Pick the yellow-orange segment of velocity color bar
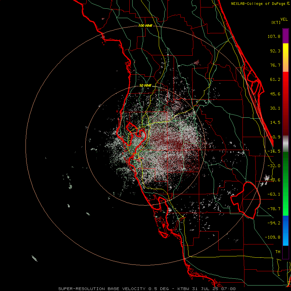The width and height of the screenshot is (291, 291). point(286,58)
